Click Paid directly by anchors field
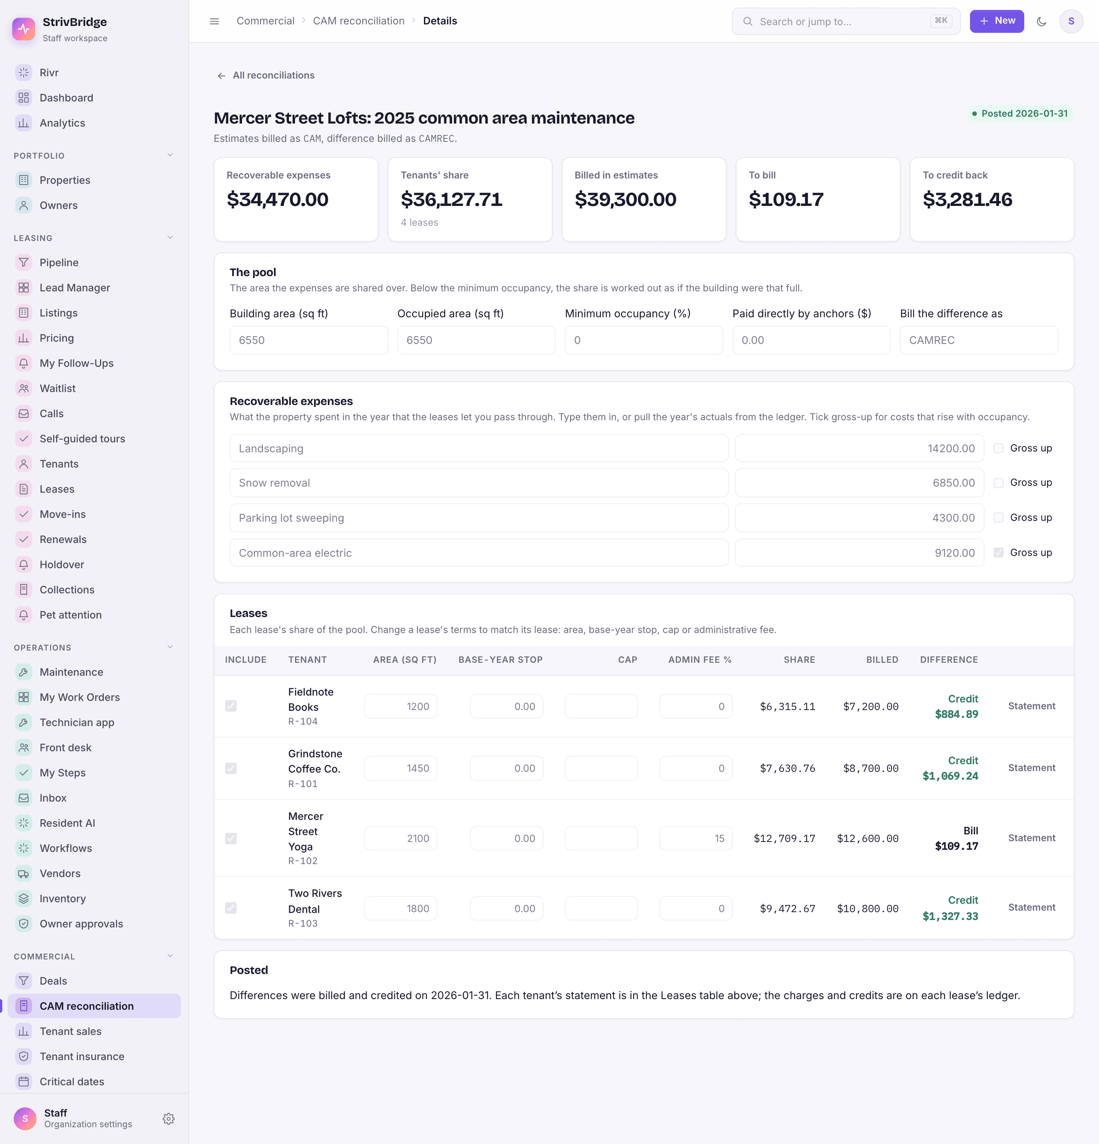Viewport: 1099px width, 1144px height. (811, 340)
